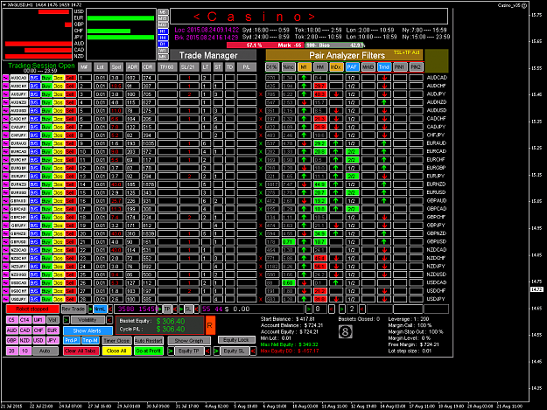Click the green arrow left of TP button
The width and height of the screenshot is (547, 410).
click(x=159, y=309)
